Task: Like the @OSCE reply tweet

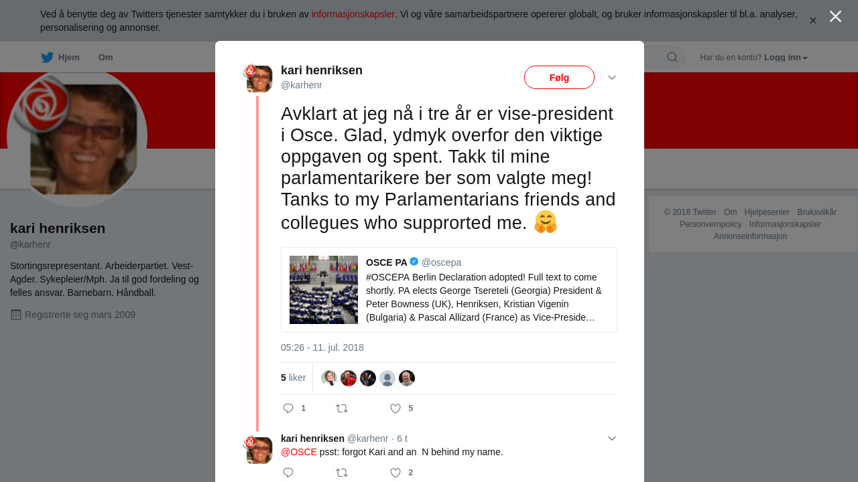Action: [x=395, y=473]
